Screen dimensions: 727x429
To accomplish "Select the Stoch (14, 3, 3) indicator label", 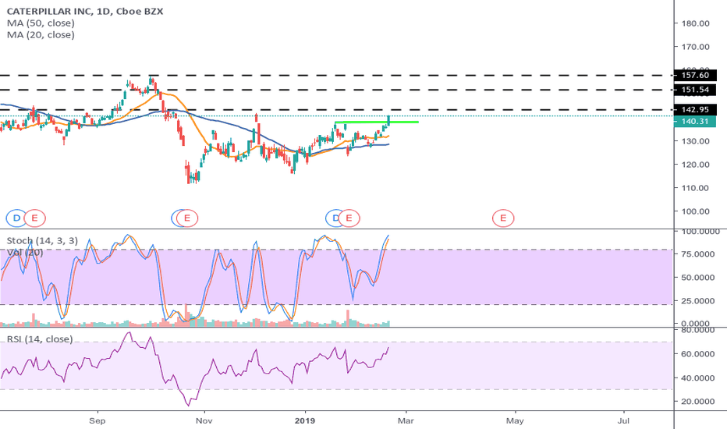I will (42, 241).
